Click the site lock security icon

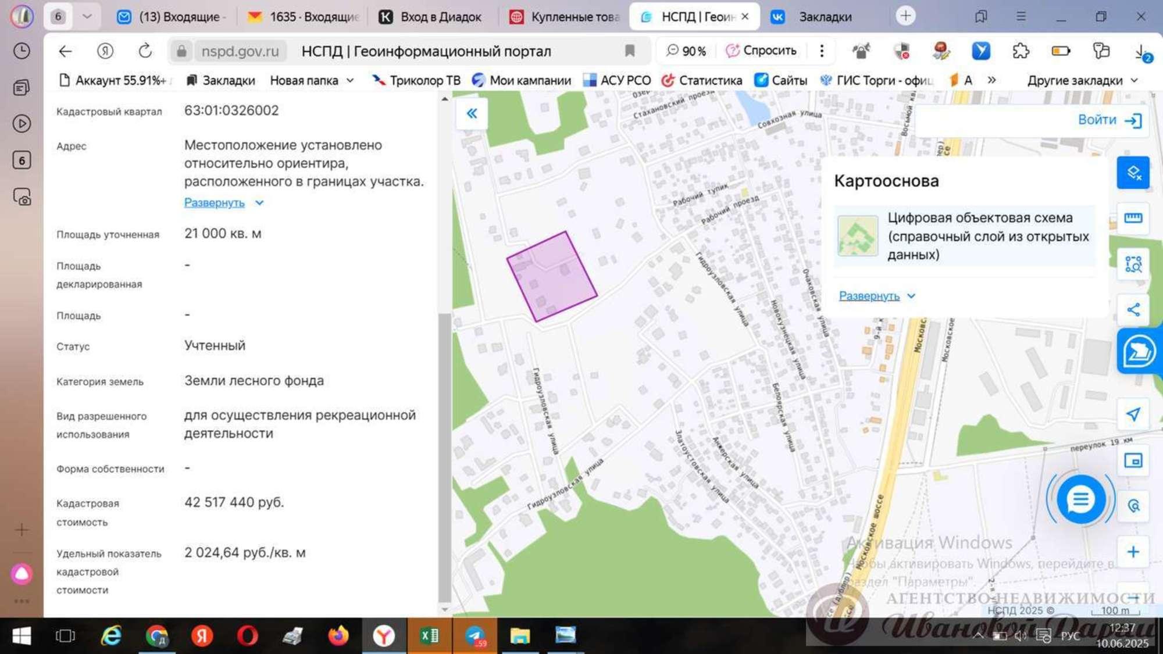[x=181, y=51]
